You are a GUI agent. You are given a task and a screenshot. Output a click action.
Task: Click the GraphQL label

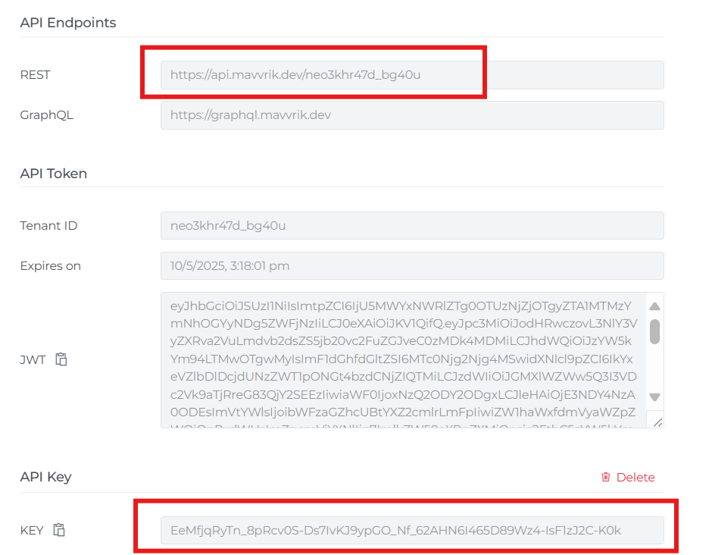tap(46, 115)
